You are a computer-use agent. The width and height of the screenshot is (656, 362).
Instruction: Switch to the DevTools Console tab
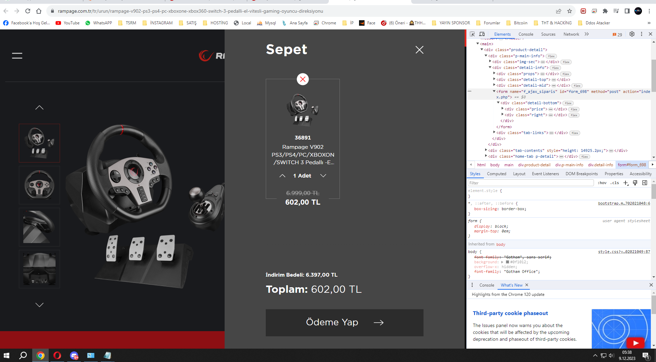(526, 34)
